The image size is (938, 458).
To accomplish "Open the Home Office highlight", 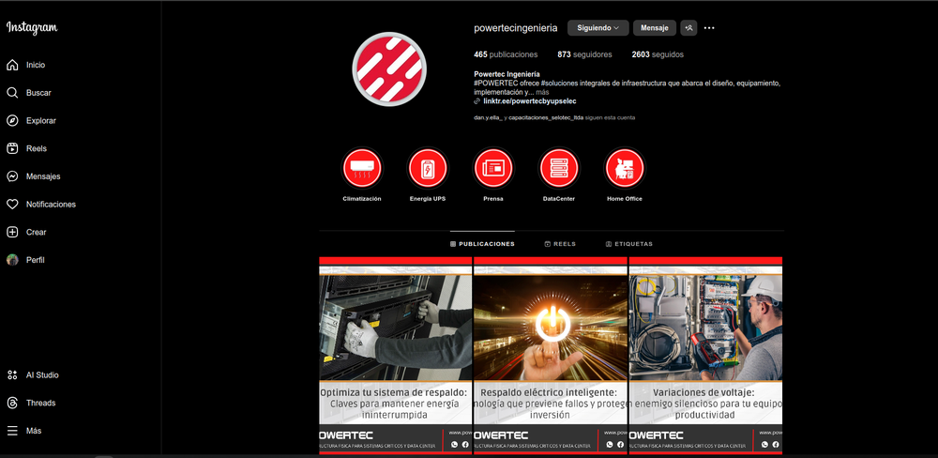I will click(625, 168).
